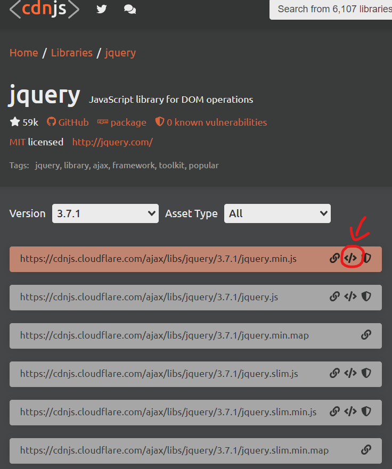Focus the Search from 6,107 libraries field
Screen dimensions: 392x469
(331, 9)
